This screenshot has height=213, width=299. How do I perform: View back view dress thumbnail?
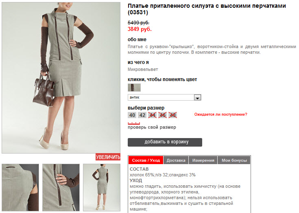tap(102, 187)
